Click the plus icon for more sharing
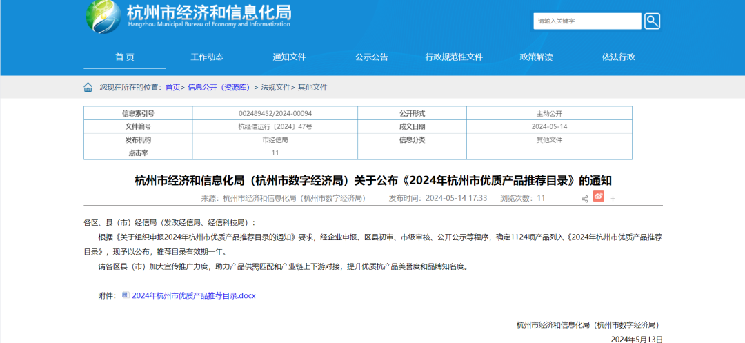 [613, 199]
